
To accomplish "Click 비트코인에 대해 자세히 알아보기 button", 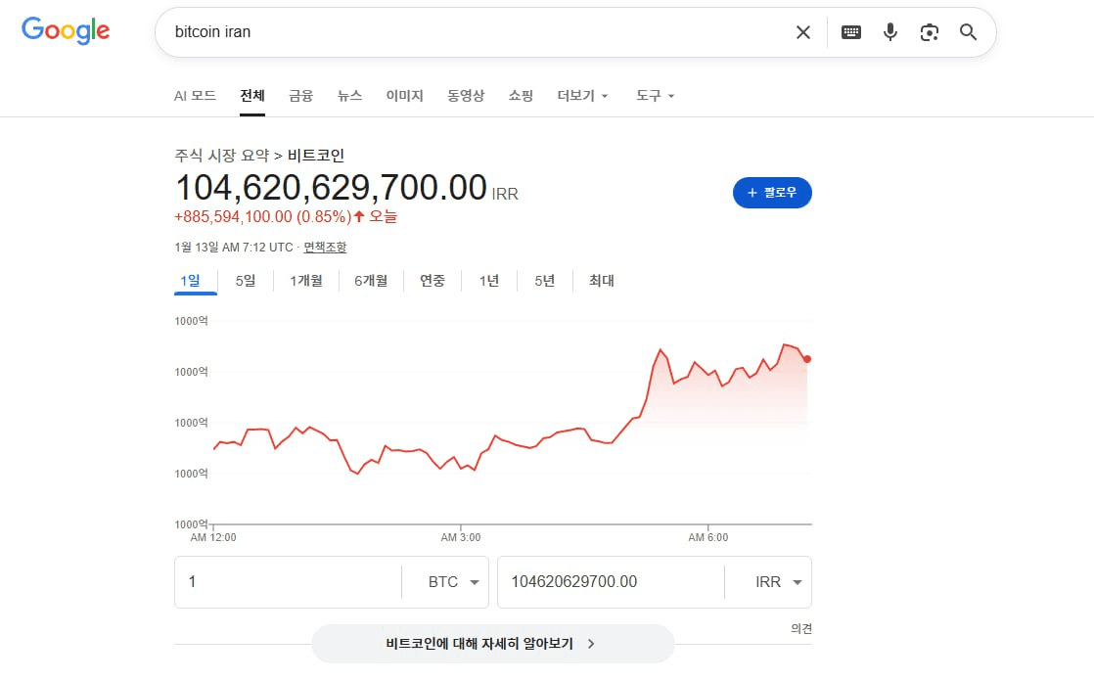I will [492, 644].
